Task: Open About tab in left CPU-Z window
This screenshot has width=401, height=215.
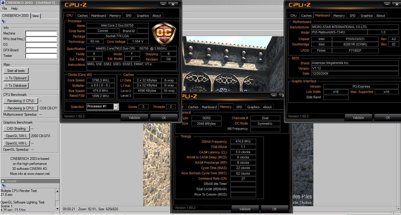Action: (157, 16)
